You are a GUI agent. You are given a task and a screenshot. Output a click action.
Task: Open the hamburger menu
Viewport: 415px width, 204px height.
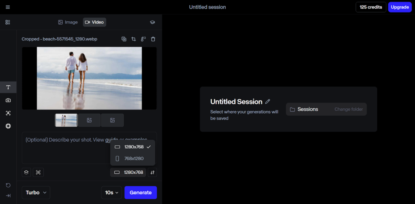(8, 7)
